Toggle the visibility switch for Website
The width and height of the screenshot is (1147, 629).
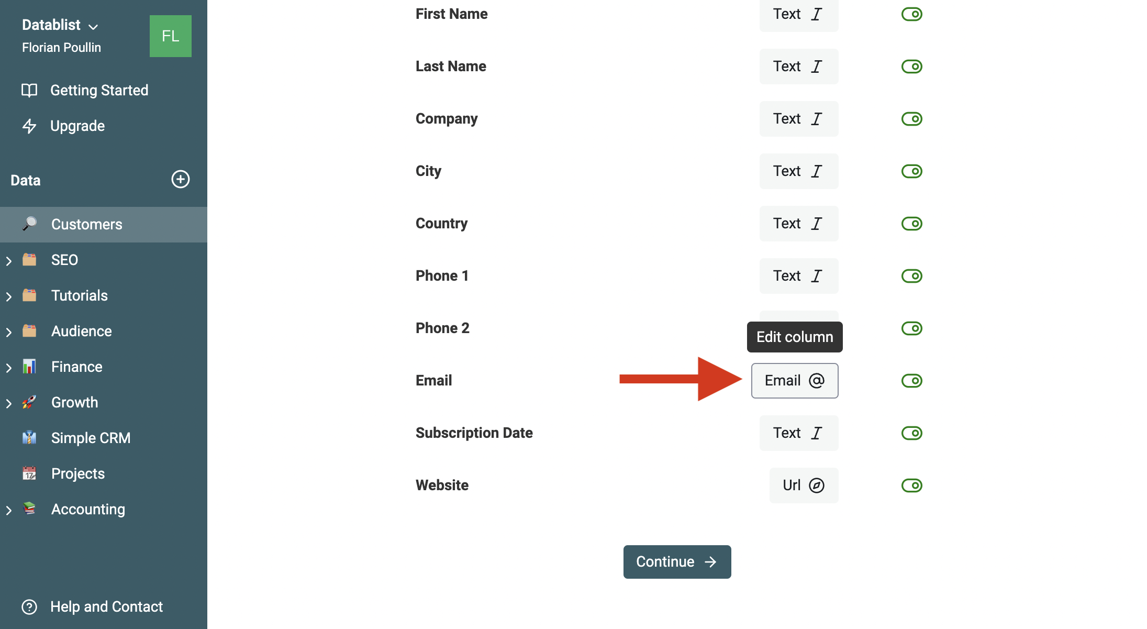pyautogui.click(x=911, y=485)
